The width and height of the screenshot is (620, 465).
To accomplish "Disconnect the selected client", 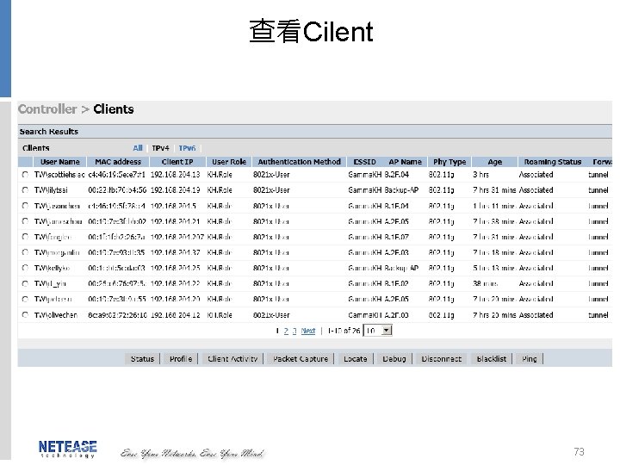I will pos(441,359).
